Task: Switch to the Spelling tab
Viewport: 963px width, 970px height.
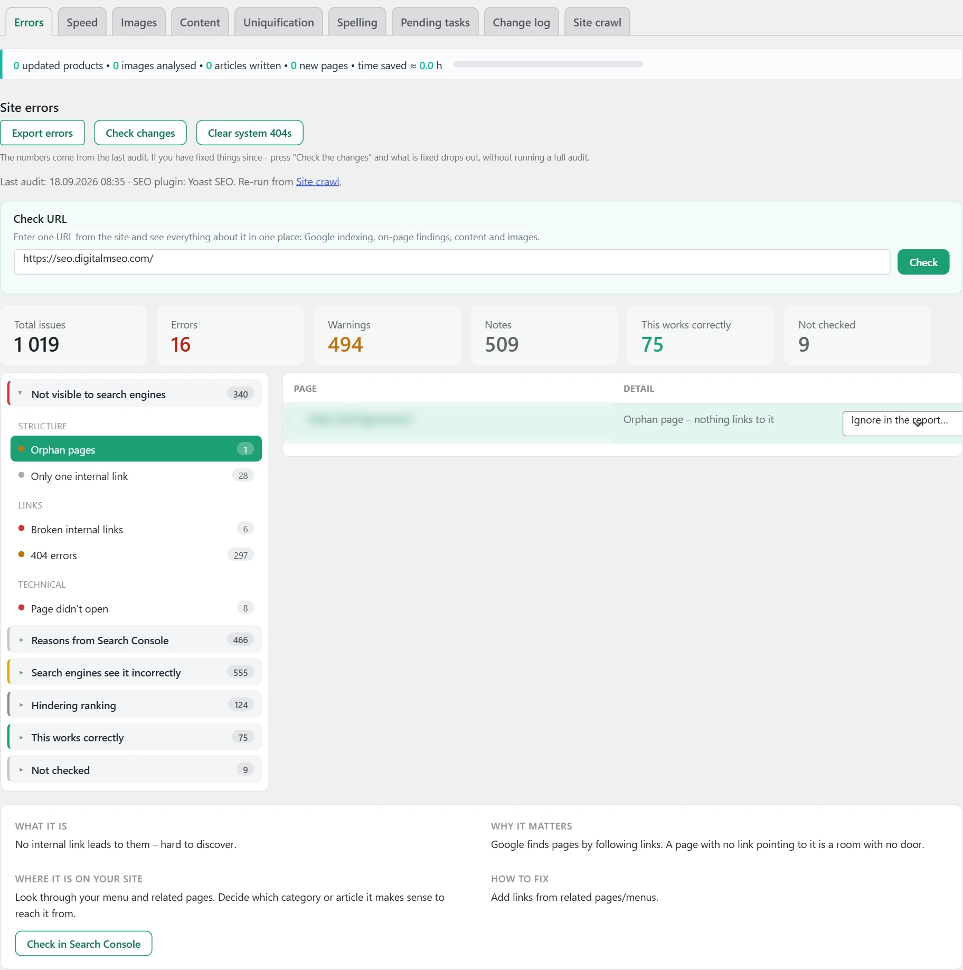Action: pyautogui.click(x=357, y=22)
